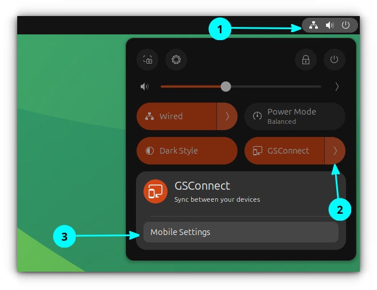Expand audio output options next to the volume slider
The width and height of the screenshot is (377, 290).
tap(337, 87)
